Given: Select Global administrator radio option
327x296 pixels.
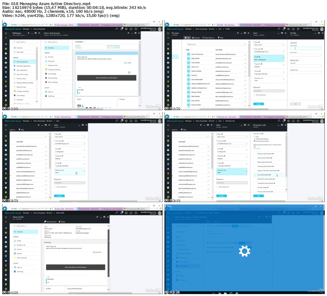Looking at the screenshot, I should coord(255,139).
